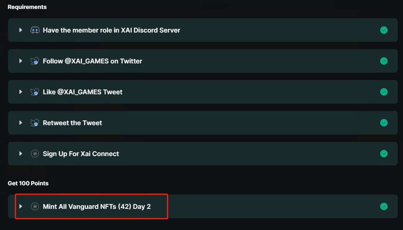Click the Discord icon on the member role requirement
Screen dimensions: 403x230
(35, 30)
